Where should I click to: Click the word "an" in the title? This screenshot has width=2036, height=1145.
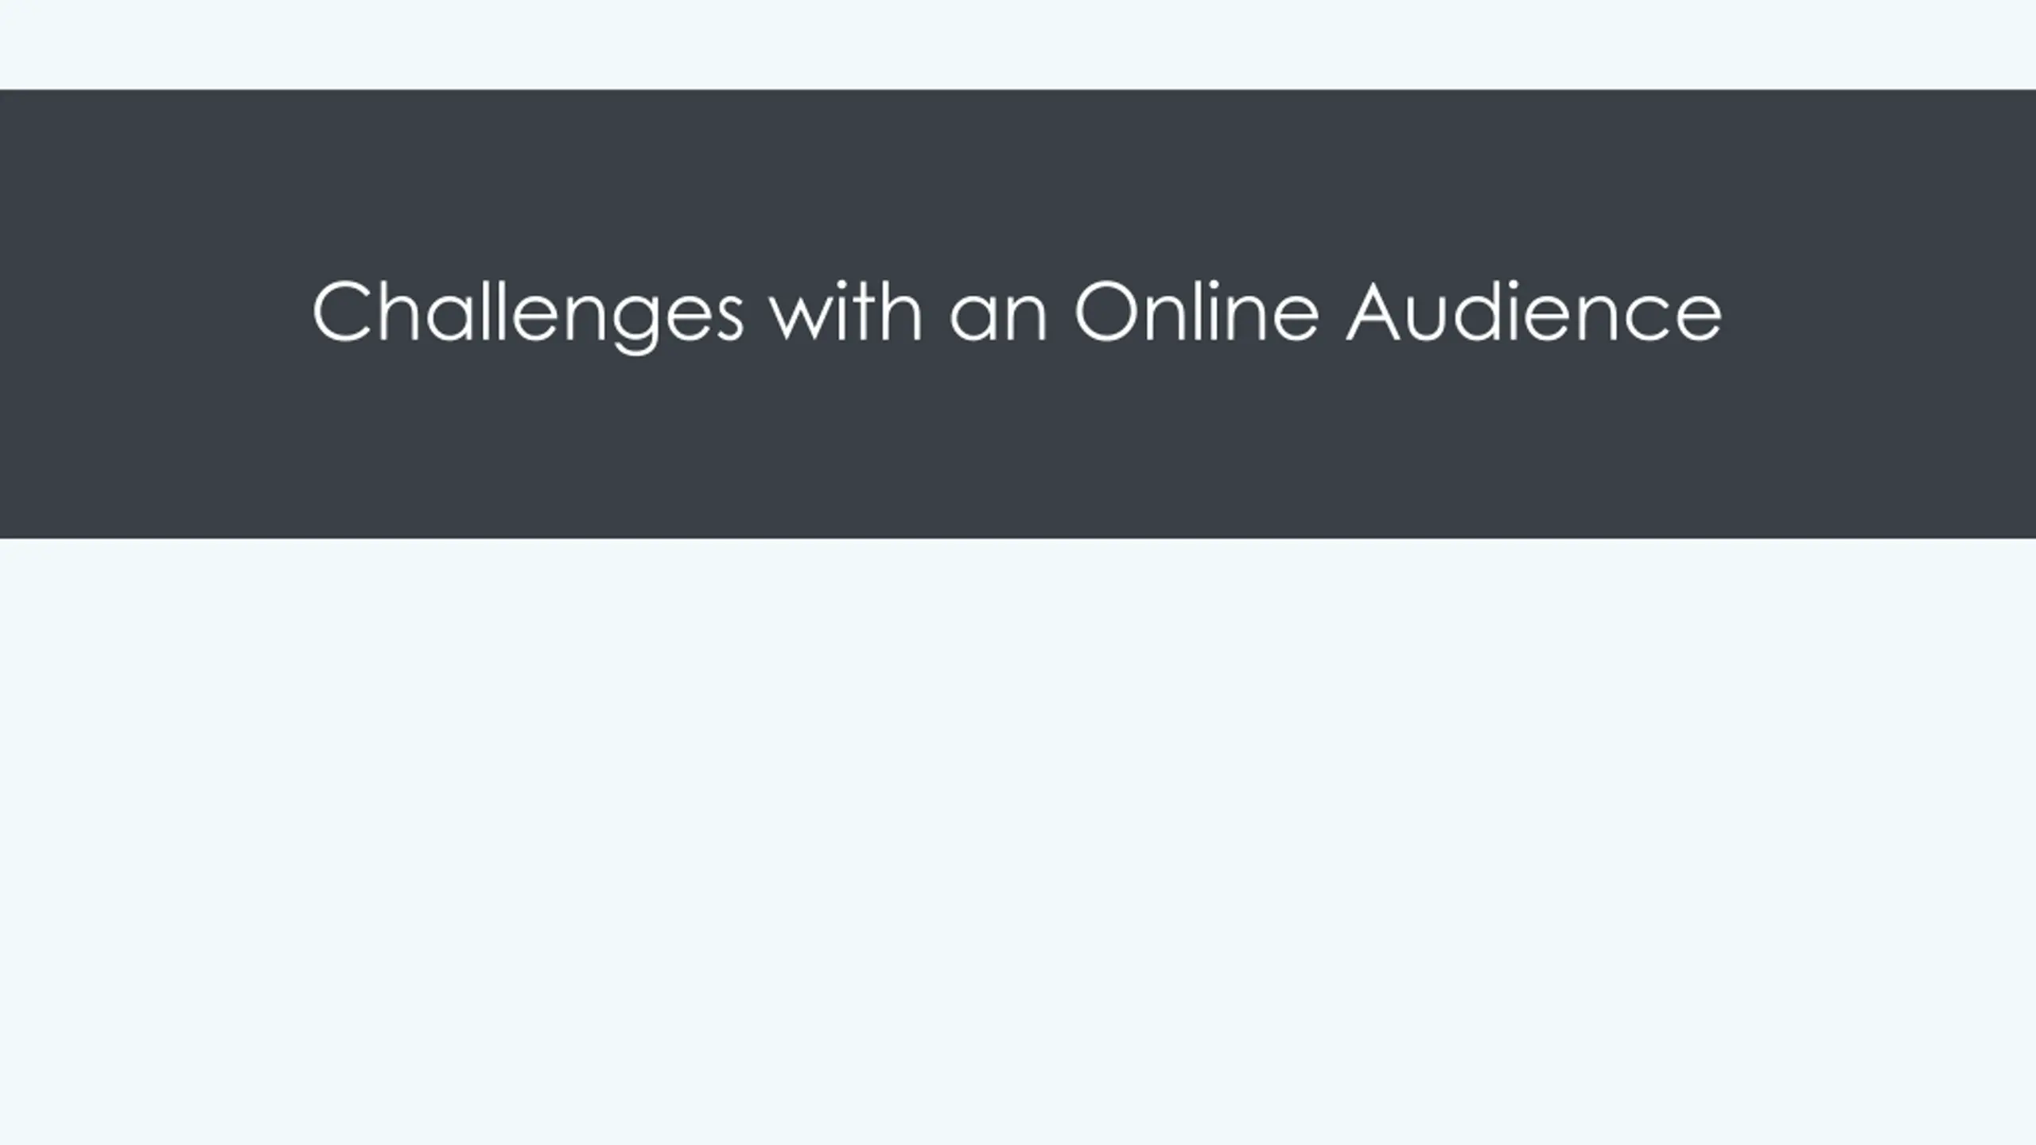pyautogui.click(x=998, y=320)
